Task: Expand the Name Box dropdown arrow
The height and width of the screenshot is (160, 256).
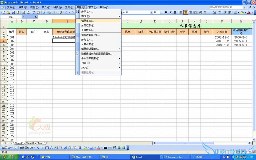Action: (23, 17)
